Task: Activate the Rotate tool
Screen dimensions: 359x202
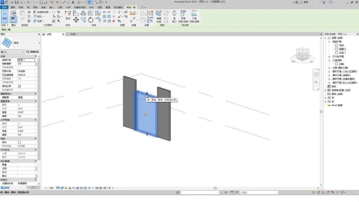Action: coord(91,20)
